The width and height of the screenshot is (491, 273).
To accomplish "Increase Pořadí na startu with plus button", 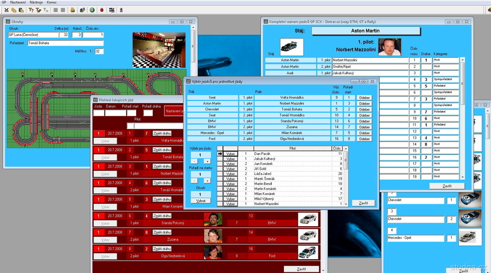I will pyautogui.click(x=207, y=181).
